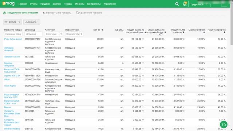This screenshot has width=233, height=131.
Task: Sort by Общая сумма прибыли arrows
Action: click(183, 32)
